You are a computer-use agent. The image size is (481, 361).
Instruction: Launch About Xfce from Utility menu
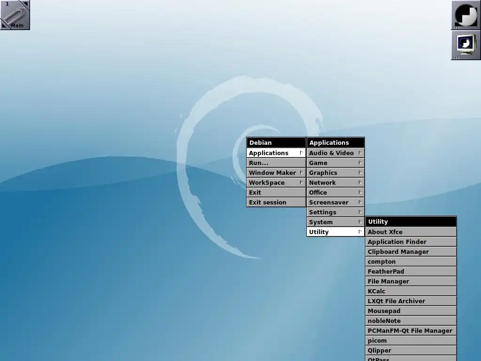pos(411,232)
